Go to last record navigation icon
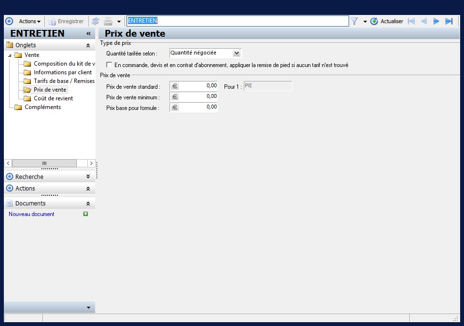Viewport: 464px width, 326px height. click(449, 21)
